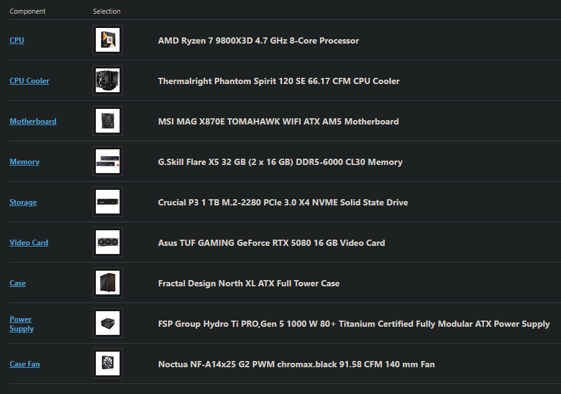The height and width of the screenshot is (394, 561).
Task: Select Crucial P3 1 TB drive name
Action: 283,202
